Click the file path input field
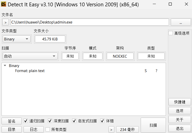Viewport: 192px width, 133px height. 90,22
